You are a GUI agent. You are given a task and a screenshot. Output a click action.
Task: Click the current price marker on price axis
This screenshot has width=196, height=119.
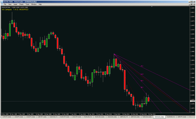point(193,101)
